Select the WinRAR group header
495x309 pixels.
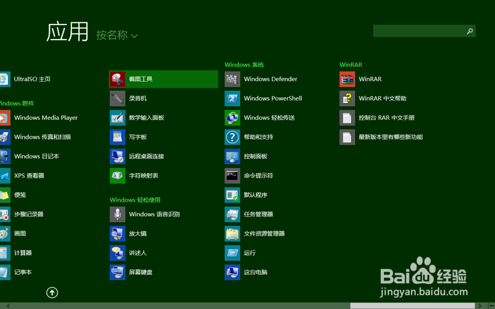click(351, 65)
